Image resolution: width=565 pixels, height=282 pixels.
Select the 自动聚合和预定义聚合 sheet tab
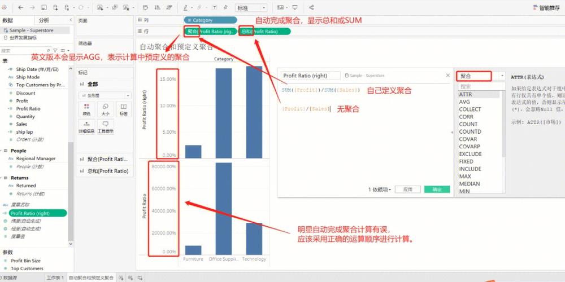[x=91, y=277]
